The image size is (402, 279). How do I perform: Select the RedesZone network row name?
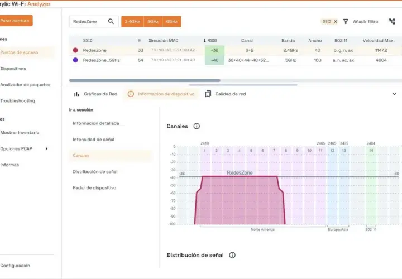coord(94,50)
